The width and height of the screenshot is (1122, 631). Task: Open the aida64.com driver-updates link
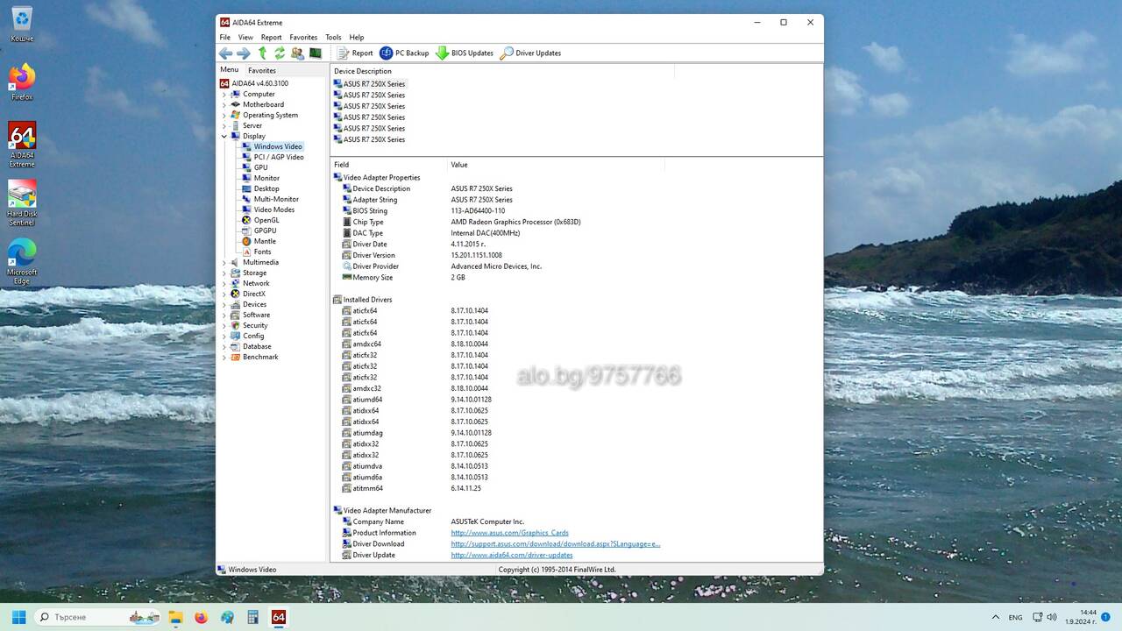click(x=512, y=555)
